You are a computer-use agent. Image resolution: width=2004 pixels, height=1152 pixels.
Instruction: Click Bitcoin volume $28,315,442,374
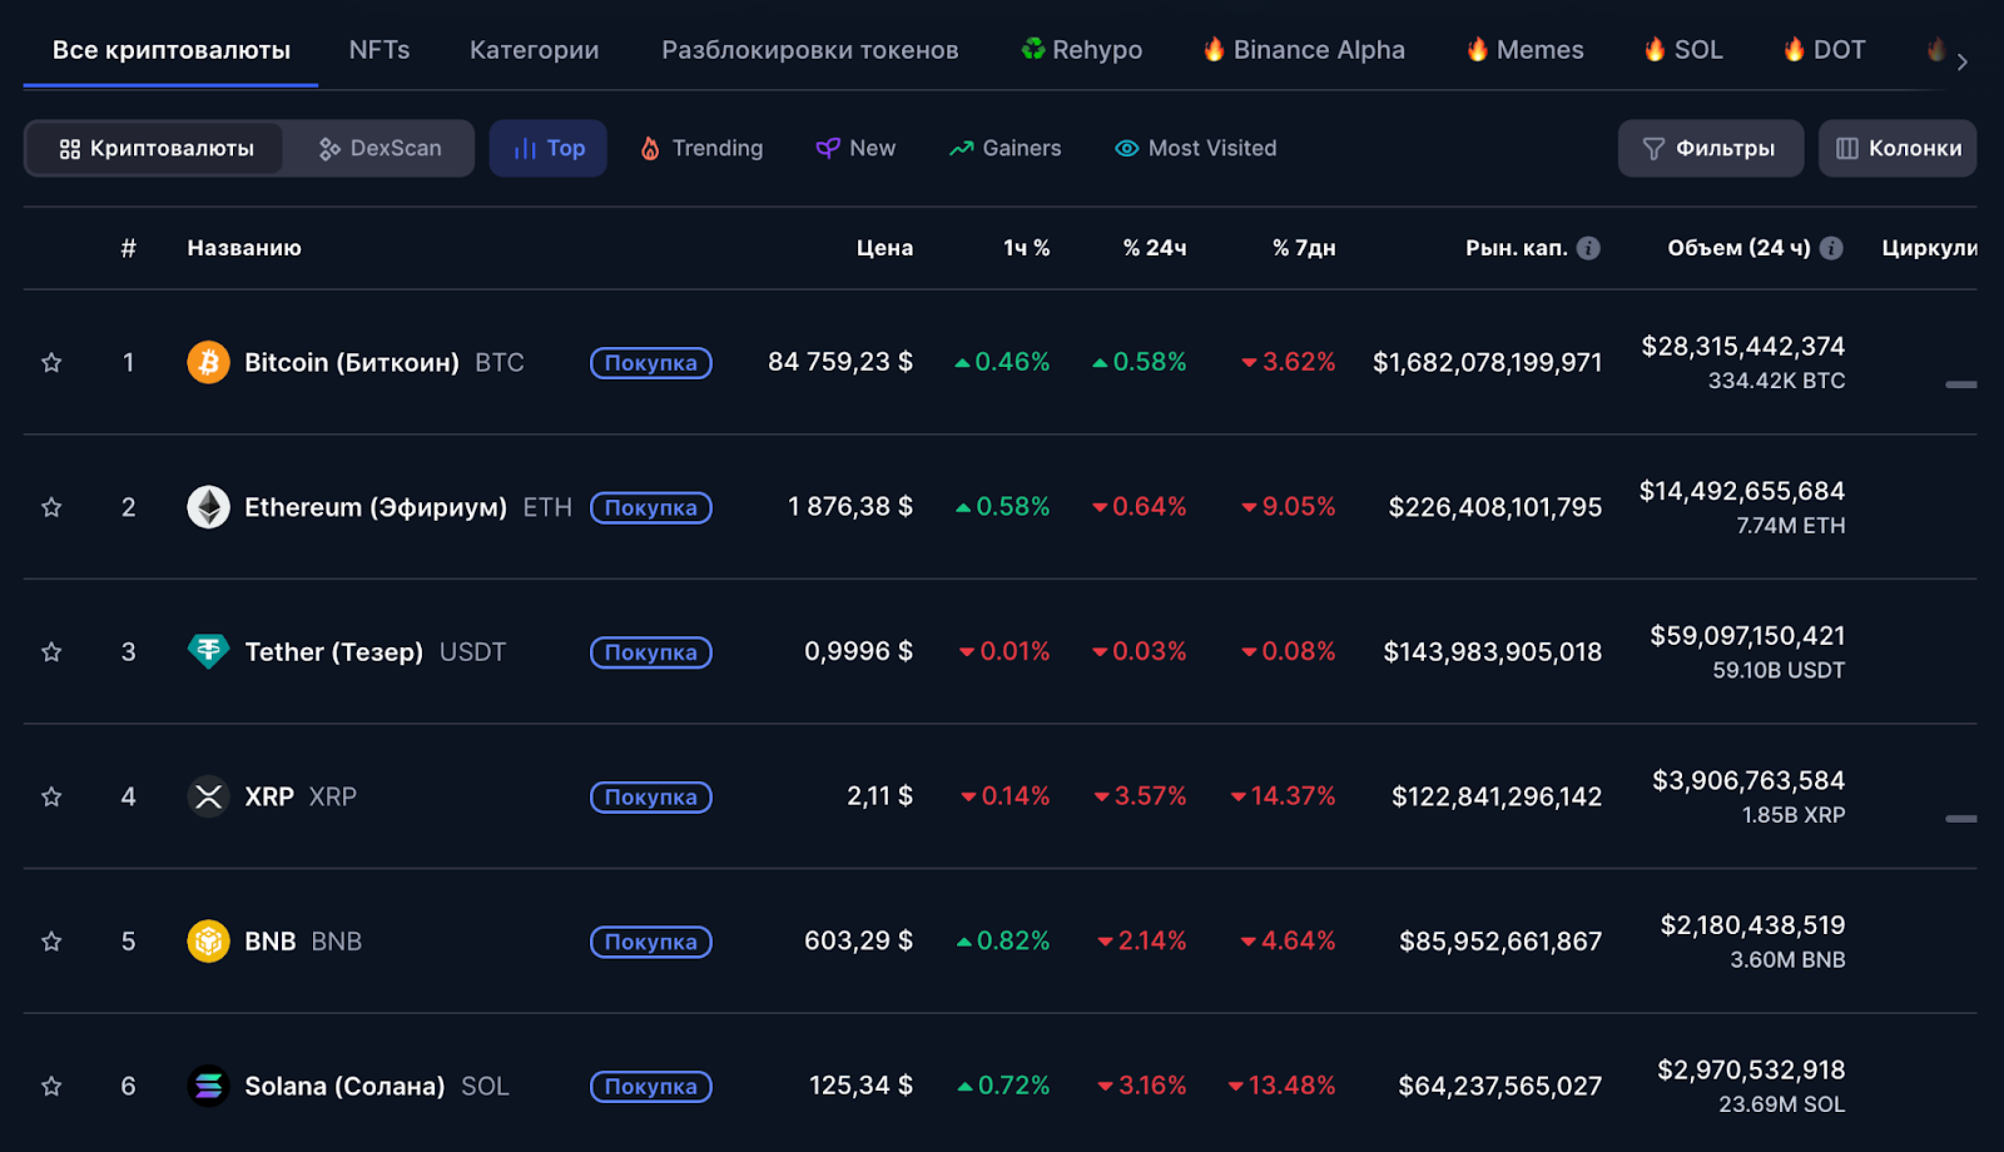1743,346
